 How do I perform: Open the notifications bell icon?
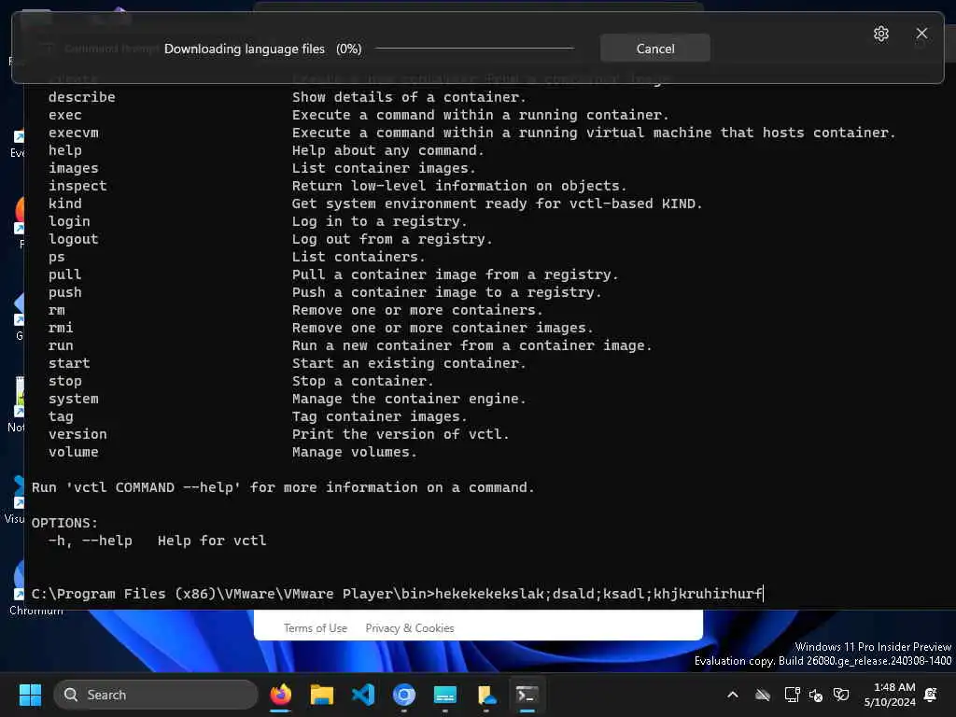tap(931, 695)
